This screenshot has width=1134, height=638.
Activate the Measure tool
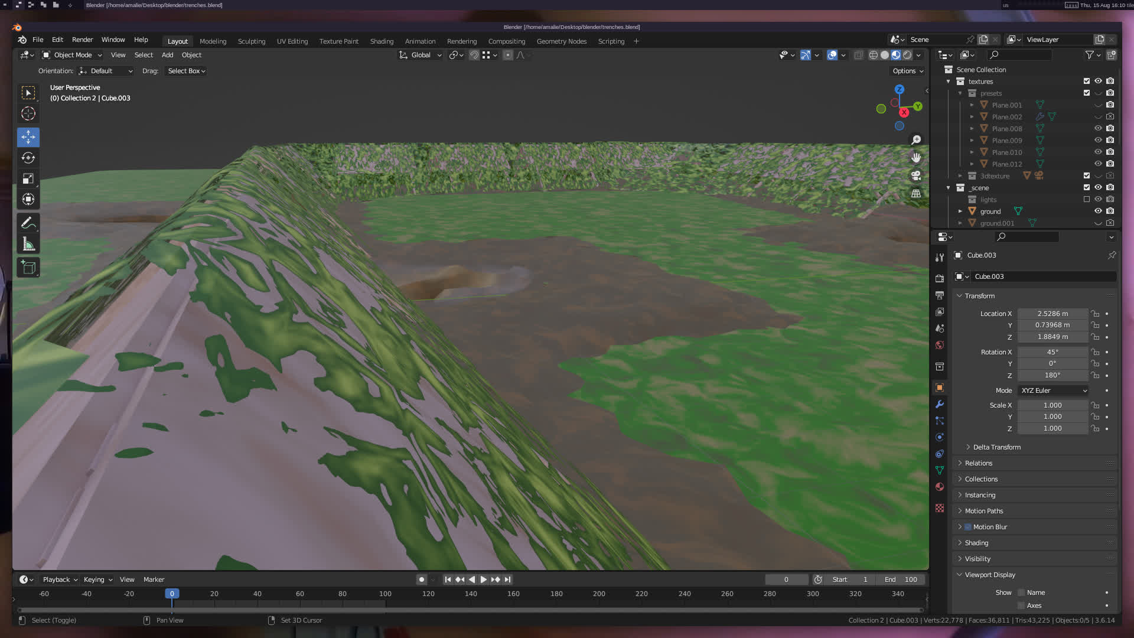pos(28,244)
